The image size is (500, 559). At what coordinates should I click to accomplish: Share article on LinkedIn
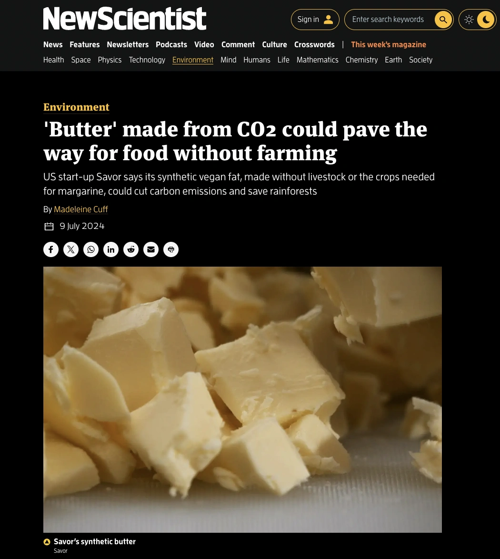(x=110, y=249)
